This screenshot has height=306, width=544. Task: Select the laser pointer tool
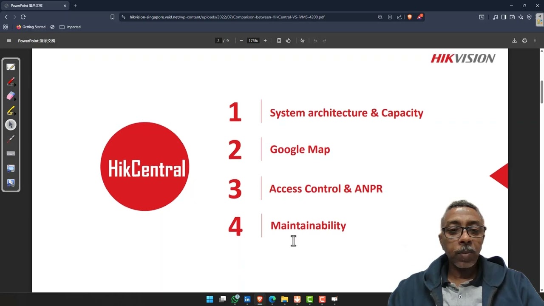point(11,139)
